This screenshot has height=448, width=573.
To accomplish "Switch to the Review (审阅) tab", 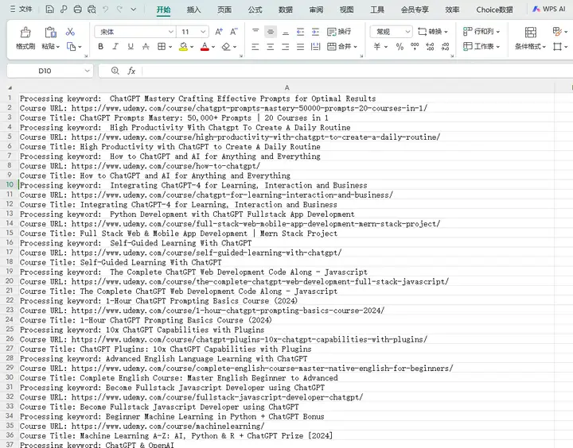I will click(x=316, y=10).
